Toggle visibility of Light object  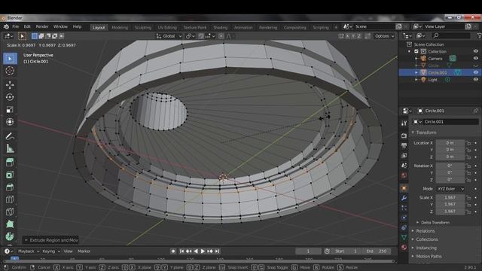(475, 80)
